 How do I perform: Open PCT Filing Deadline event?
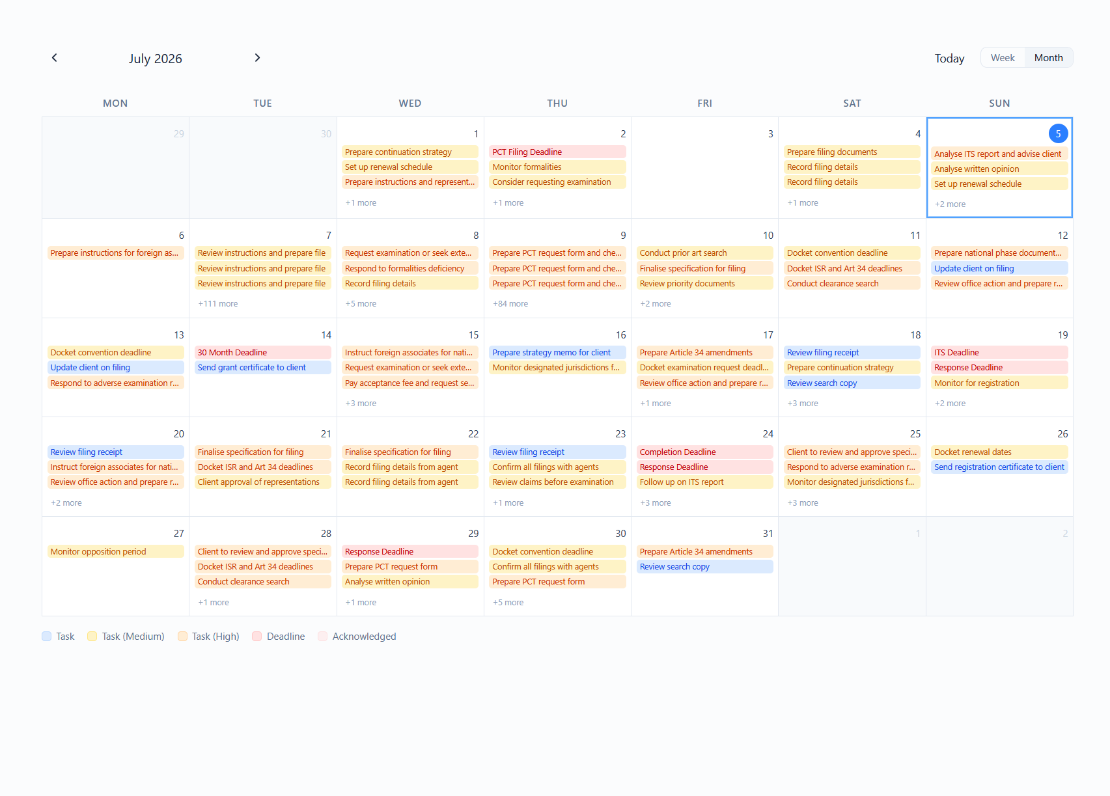point(557,152)
